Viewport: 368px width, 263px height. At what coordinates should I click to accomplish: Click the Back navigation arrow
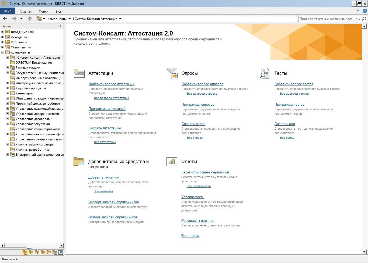pyautogui.click(x=5, y=19)
